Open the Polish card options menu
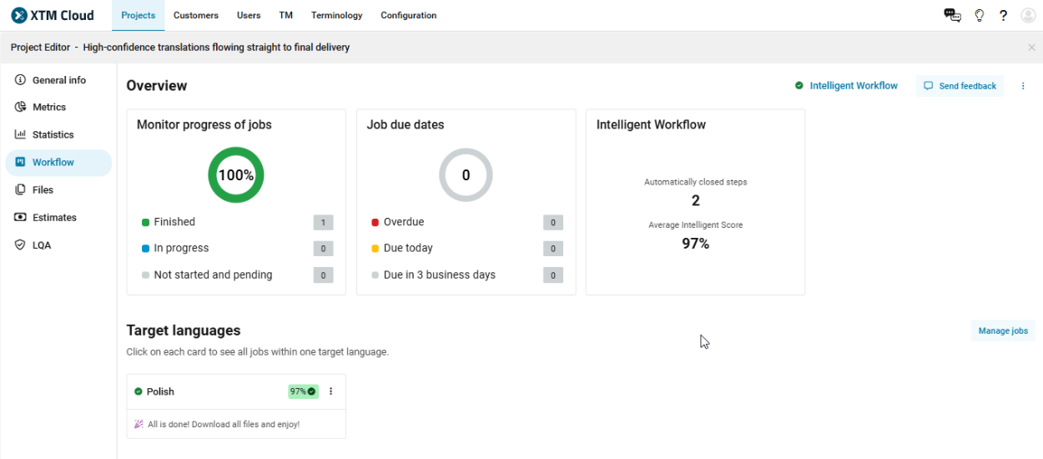Viewport: 1043px width, 459px height. coord(330,391)
